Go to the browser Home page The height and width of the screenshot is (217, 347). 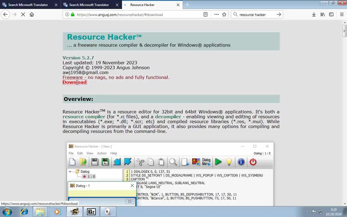(x=32, y=14)
